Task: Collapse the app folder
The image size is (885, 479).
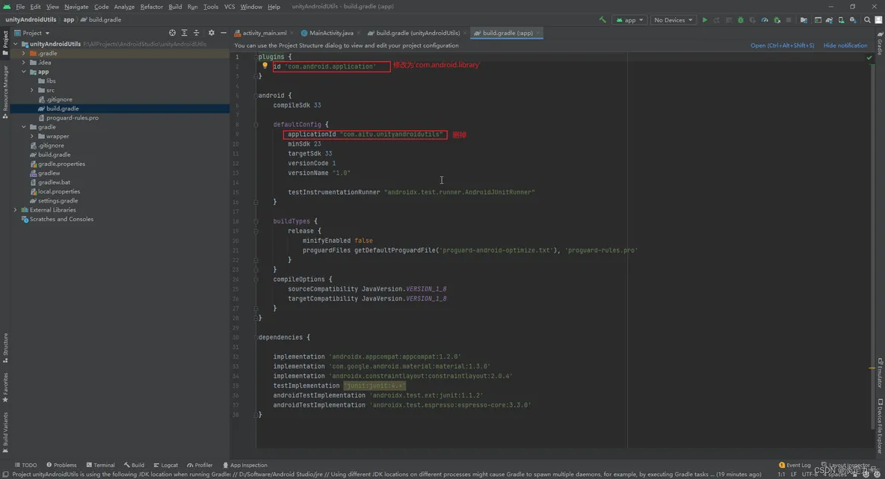Action: (x=24, y=72)
